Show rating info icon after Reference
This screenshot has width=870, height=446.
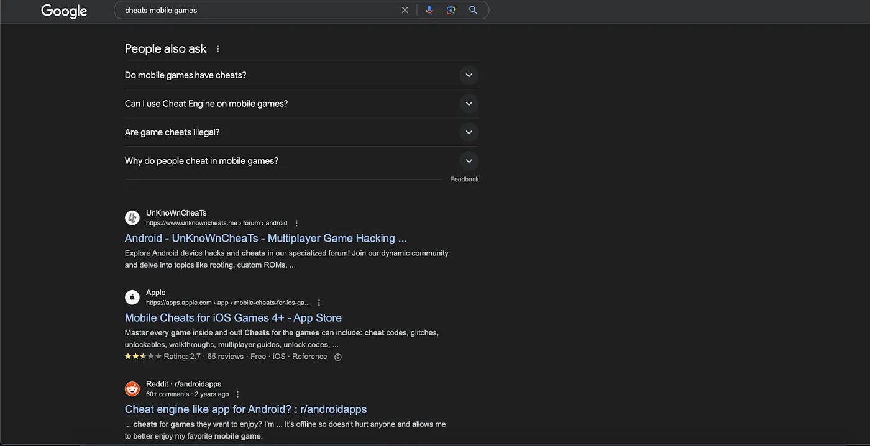coord(338,357)
